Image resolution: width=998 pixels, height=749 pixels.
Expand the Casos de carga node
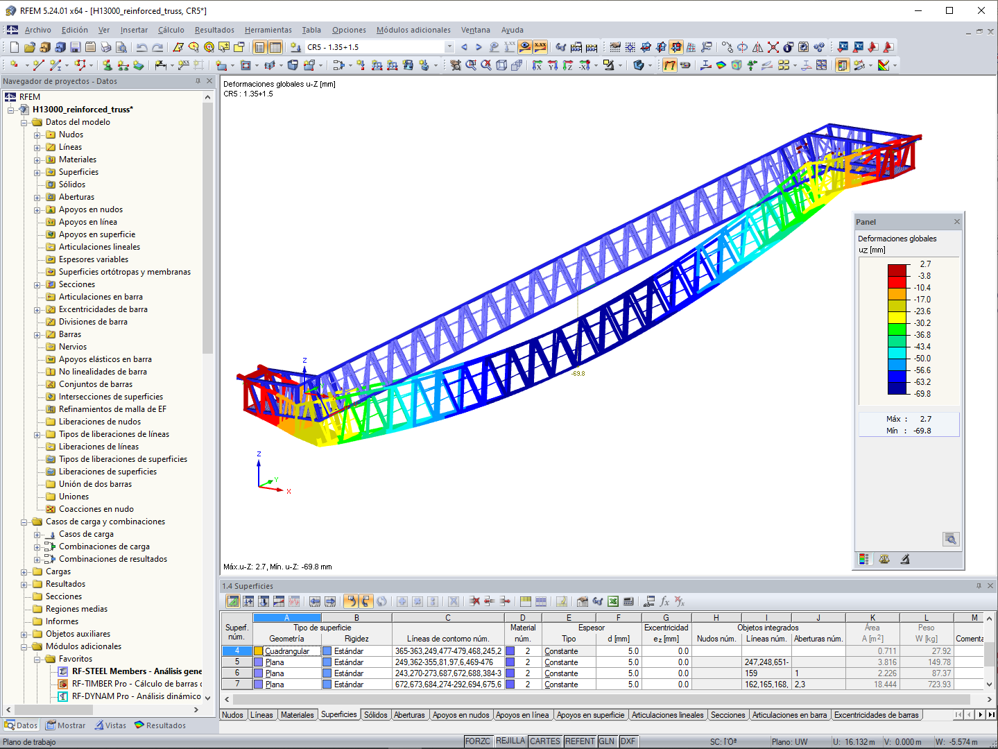pos(39,533)
